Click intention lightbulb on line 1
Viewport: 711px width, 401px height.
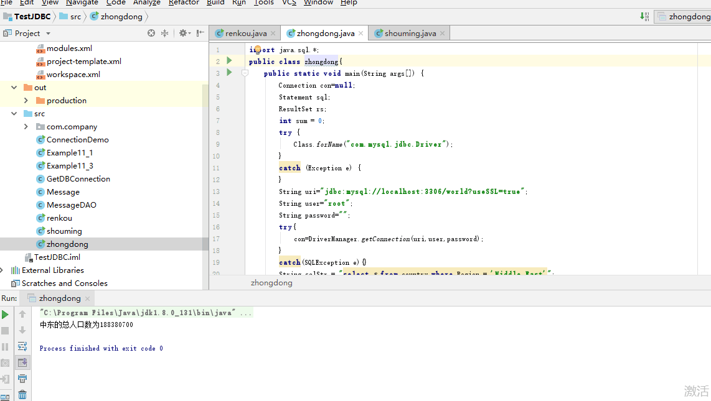(258, 49)
